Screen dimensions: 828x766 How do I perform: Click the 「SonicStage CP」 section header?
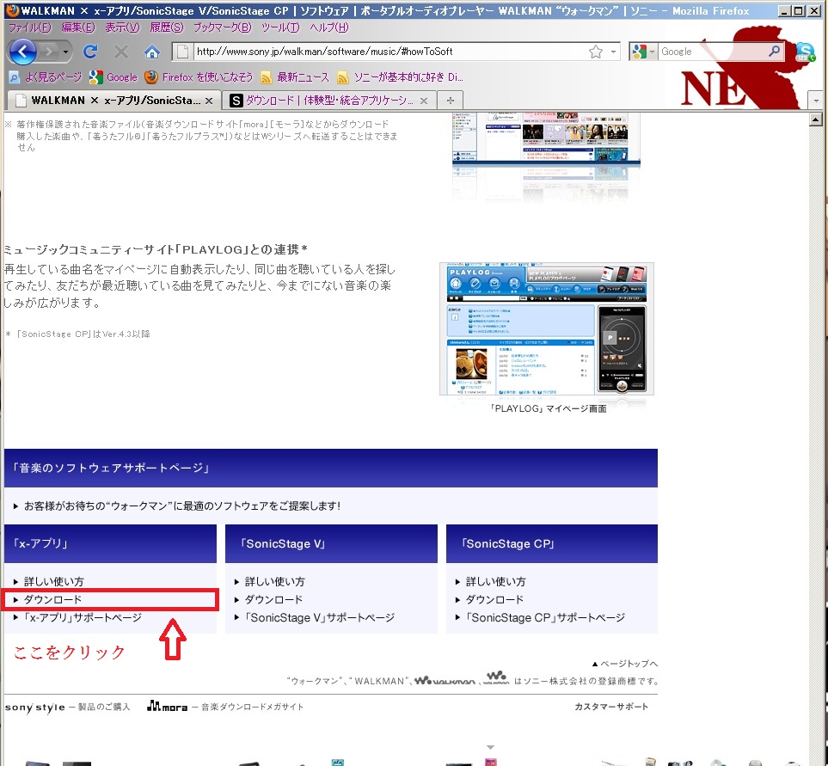pyautogui.click(x=552, y=543)
